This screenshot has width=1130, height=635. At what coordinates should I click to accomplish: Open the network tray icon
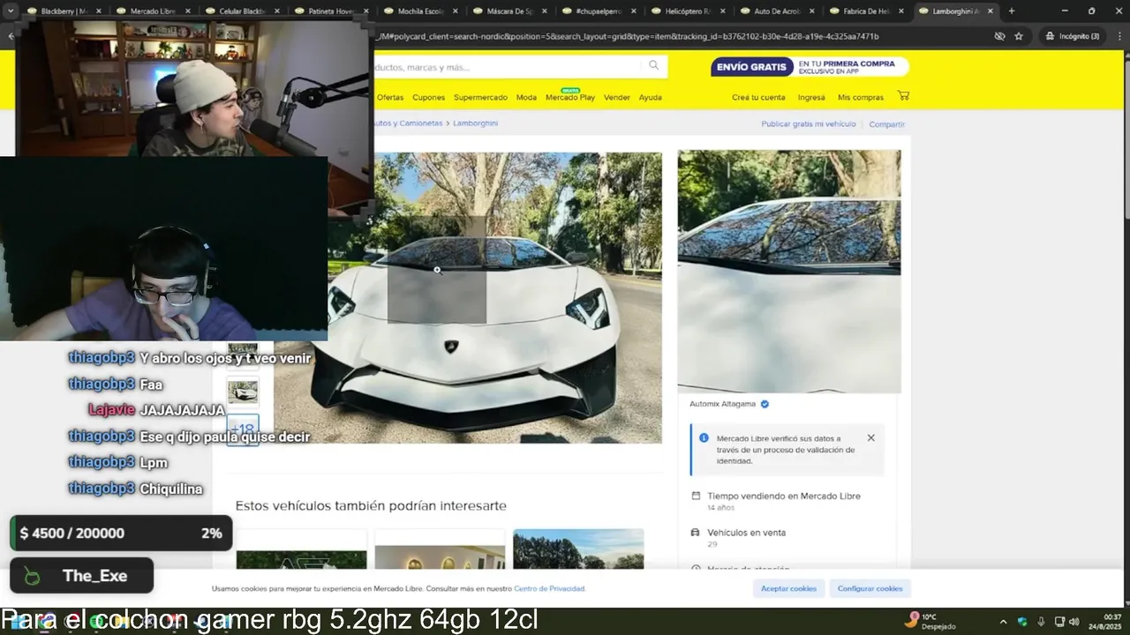[1059, 622]
